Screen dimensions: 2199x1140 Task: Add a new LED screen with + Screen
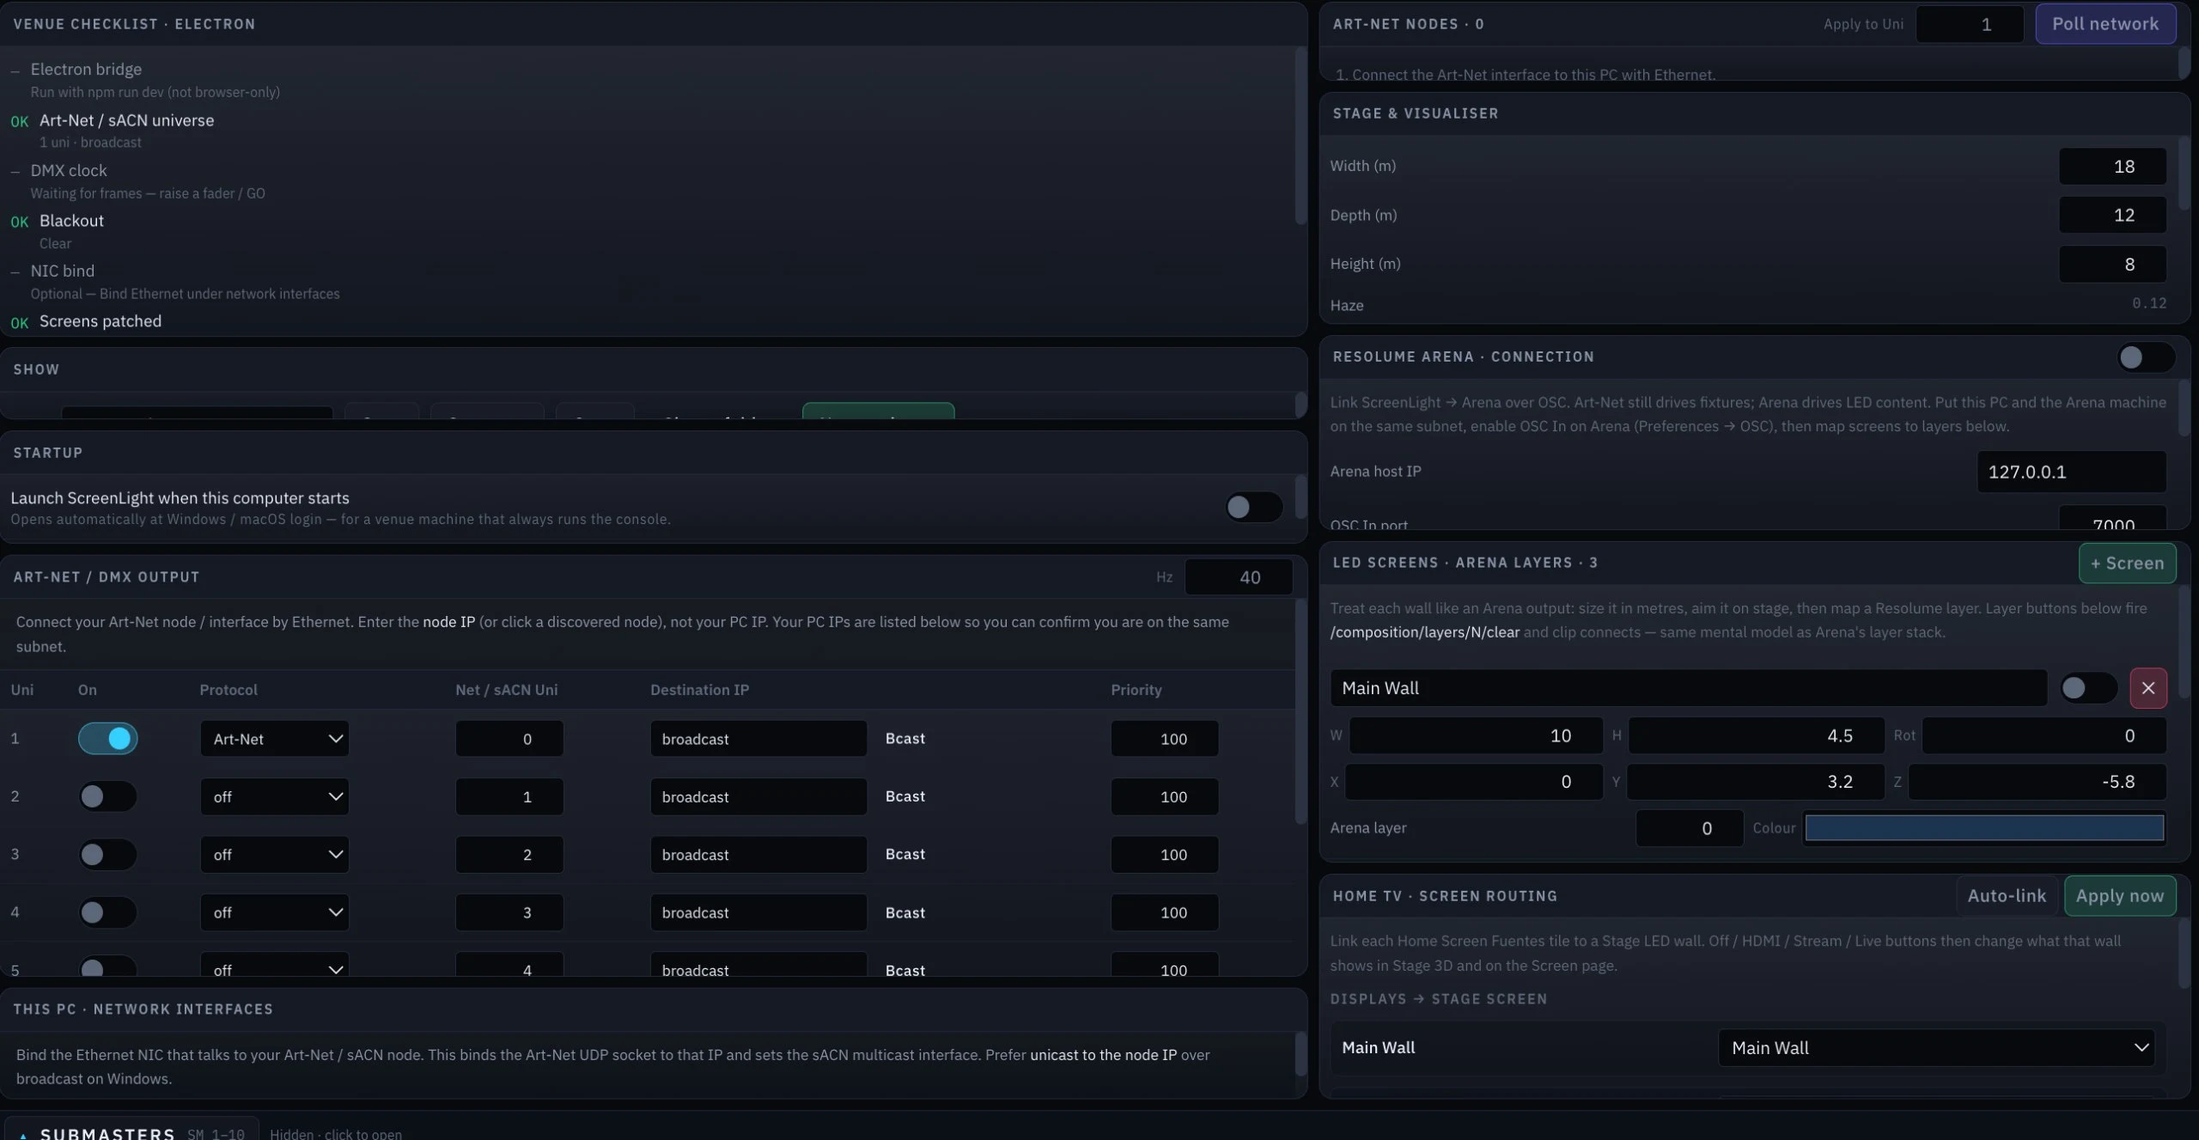pos(2127,564)
